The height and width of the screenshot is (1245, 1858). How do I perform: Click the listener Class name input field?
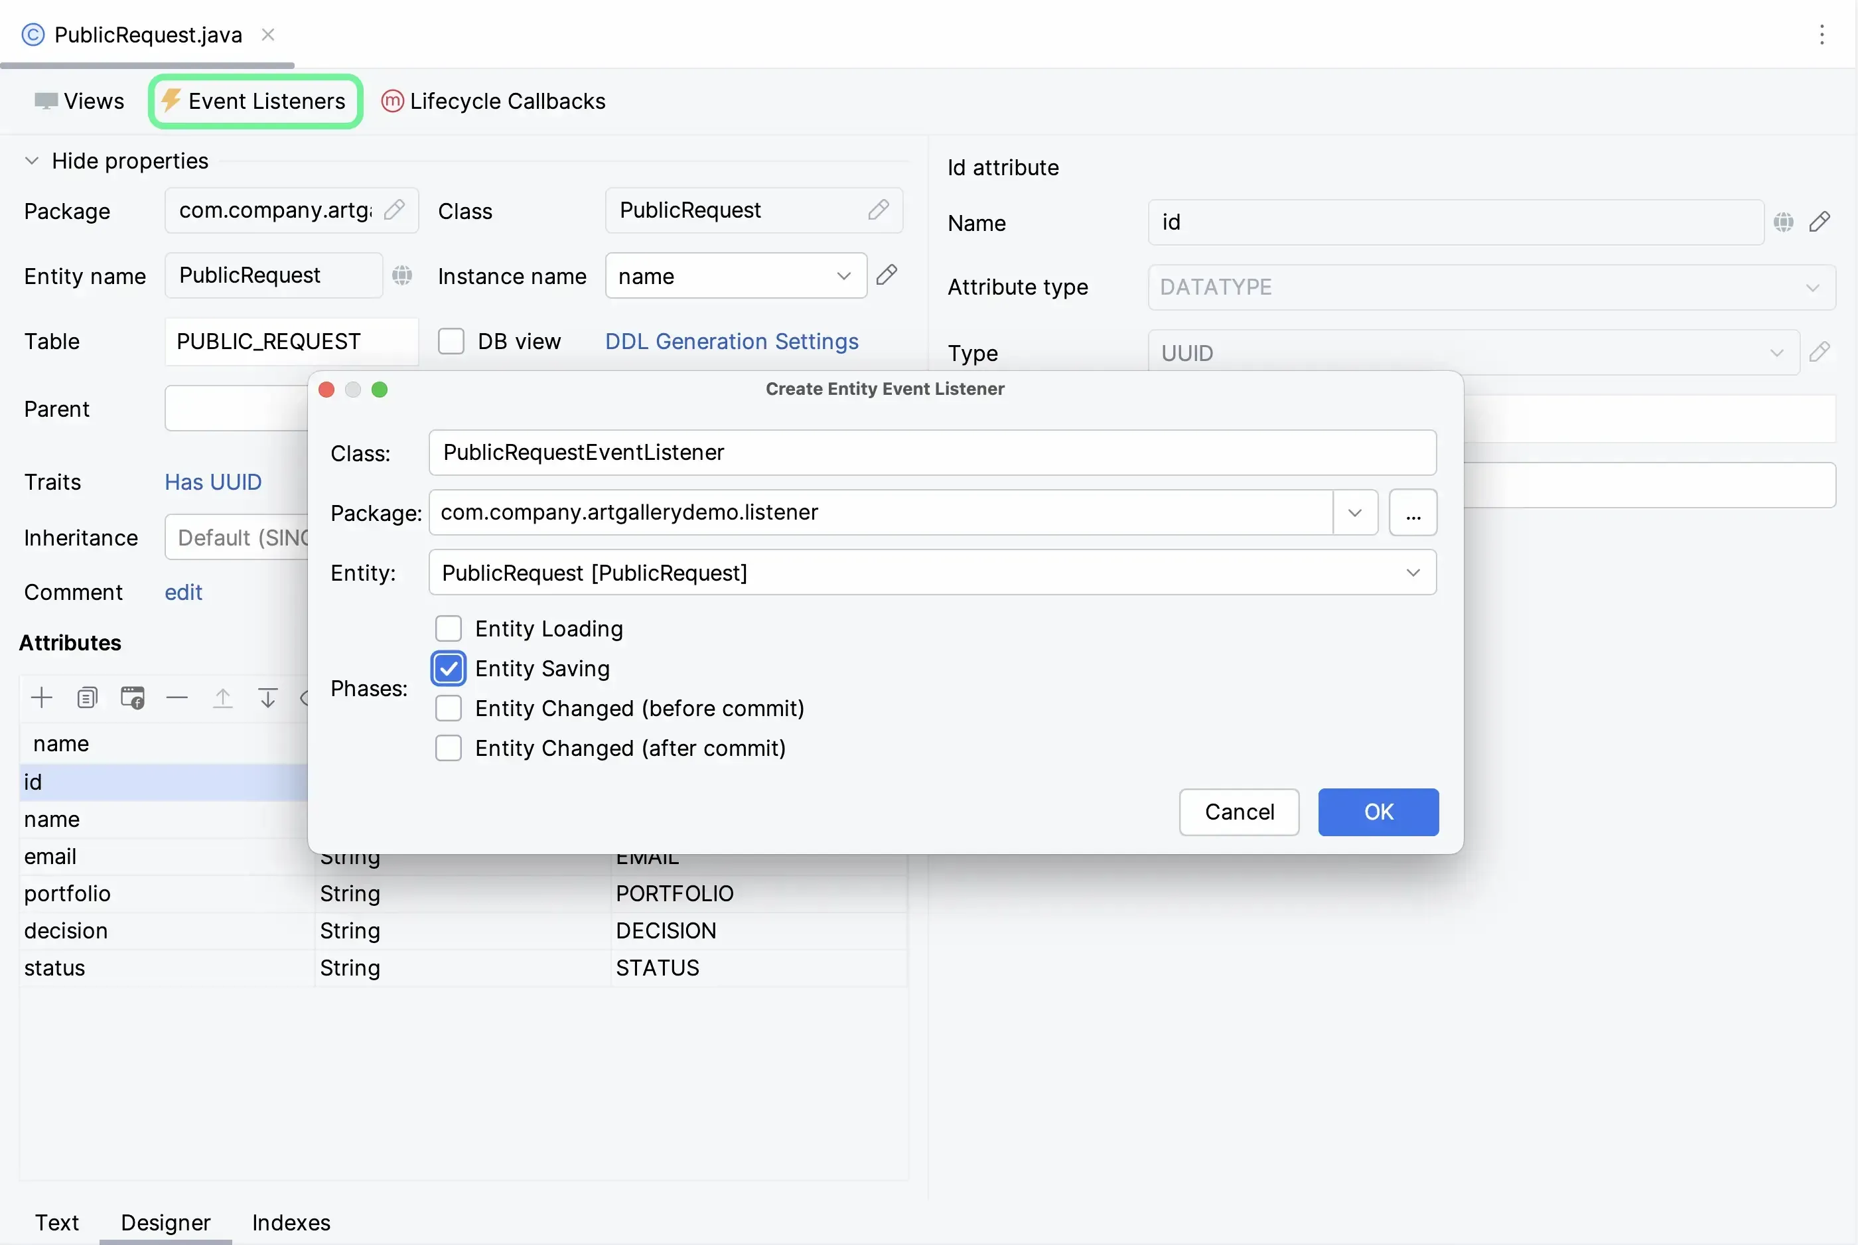tap(932, 453)
